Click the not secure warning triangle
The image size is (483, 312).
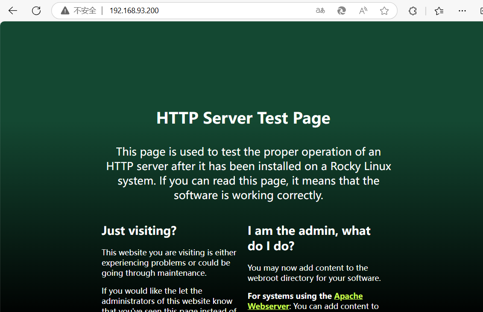click(65, 11)
